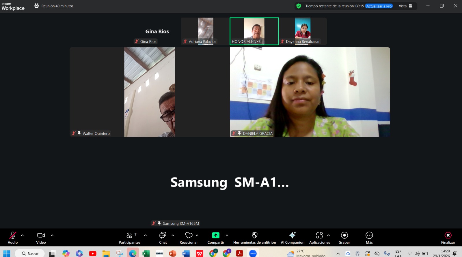Select DANIELA GRACIA video tile
The width and height of the screenshot is (462, 257).
[310, 92]
